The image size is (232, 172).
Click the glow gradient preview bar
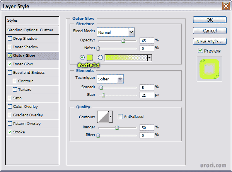pyautogui.click(x=126, y=58)
